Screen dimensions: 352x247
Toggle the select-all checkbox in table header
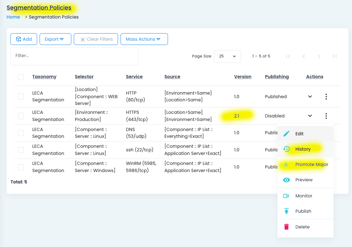click(21, 77)
